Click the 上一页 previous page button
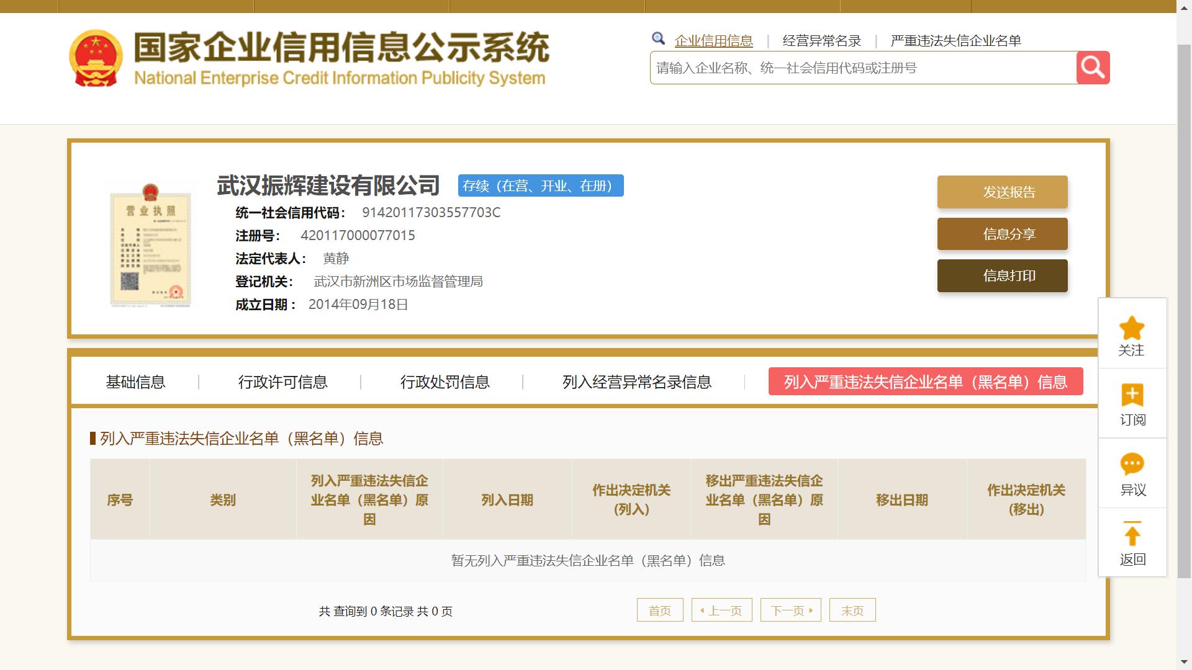 pos(722,610)
